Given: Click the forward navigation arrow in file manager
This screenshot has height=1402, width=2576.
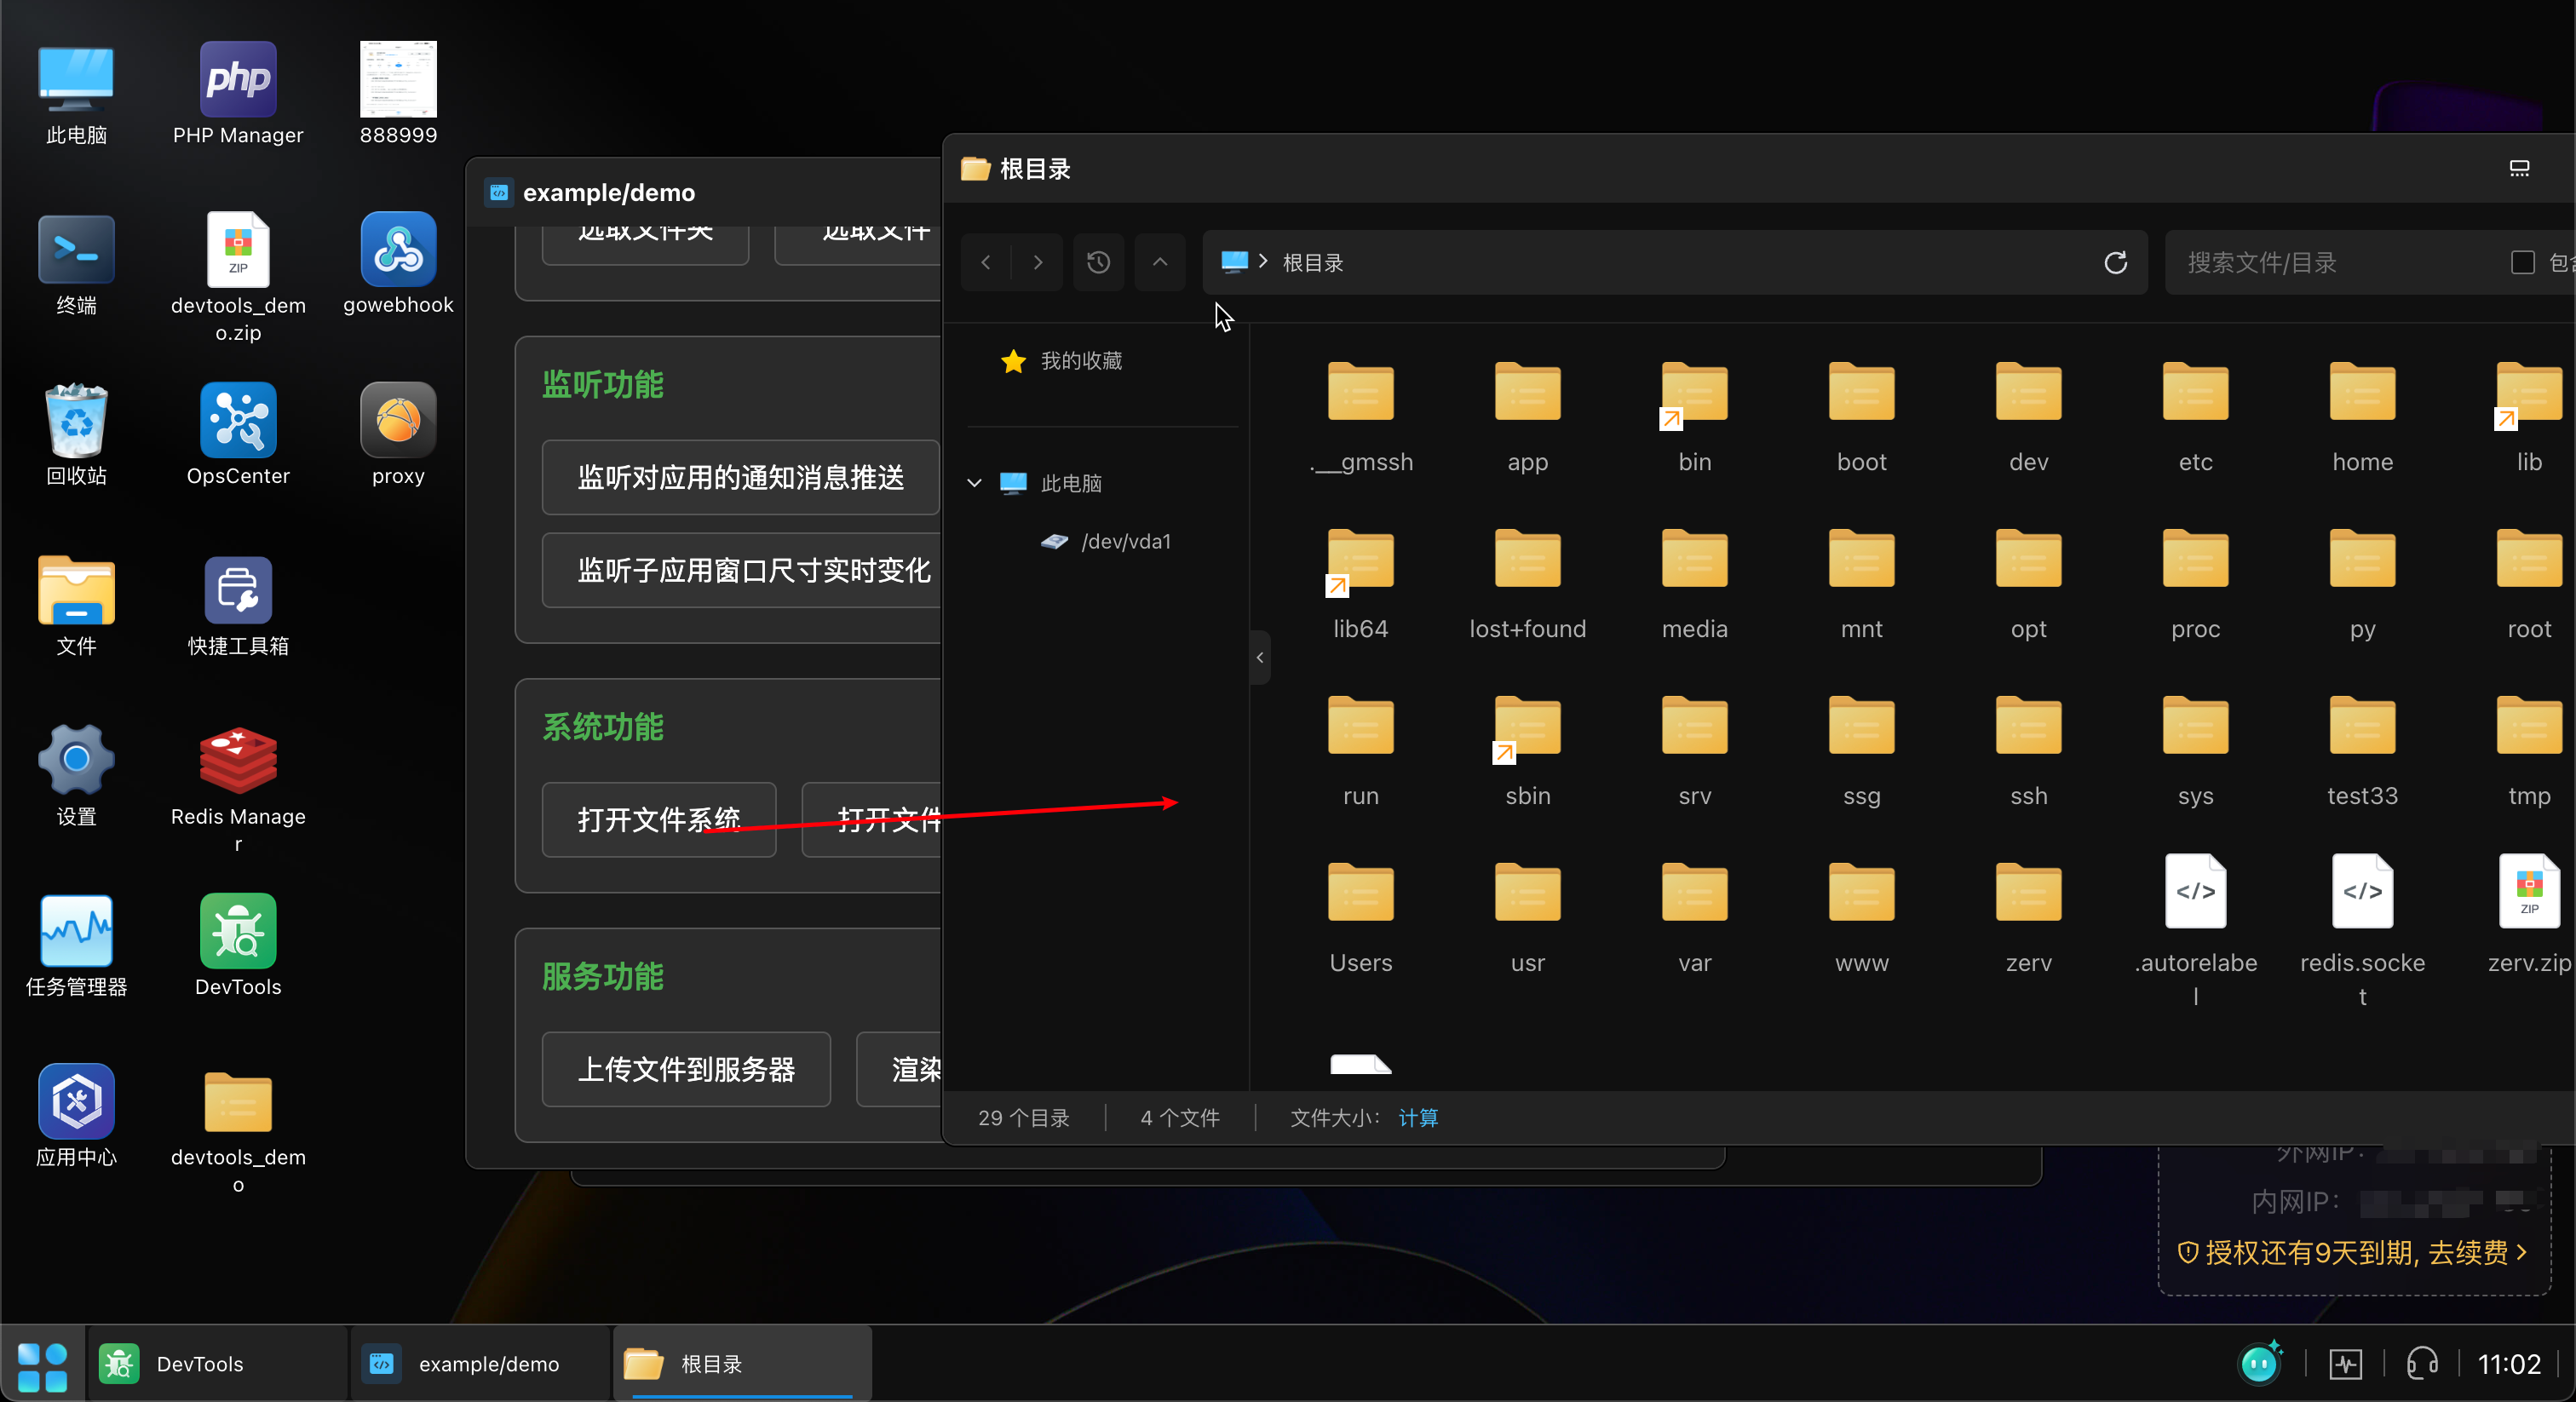Looking at the screenshot, I should [x=1037, y=262].
